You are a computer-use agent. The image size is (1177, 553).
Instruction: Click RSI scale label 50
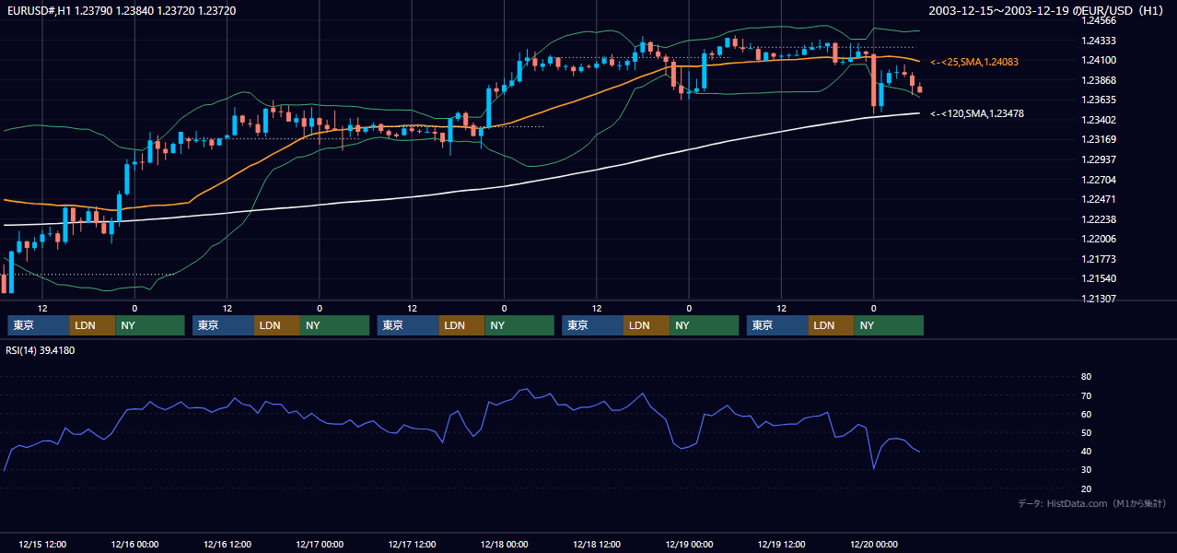click(1086, 432)
